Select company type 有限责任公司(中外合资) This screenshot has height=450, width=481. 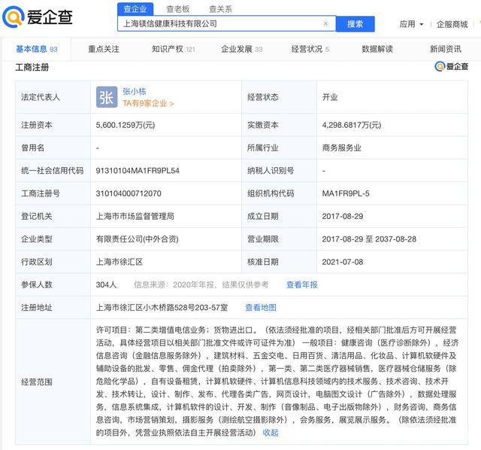137,239
